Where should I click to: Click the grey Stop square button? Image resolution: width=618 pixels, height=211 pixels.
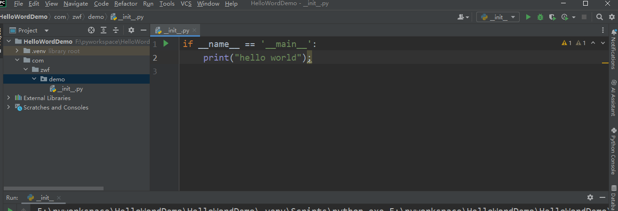tap(584, 17)
